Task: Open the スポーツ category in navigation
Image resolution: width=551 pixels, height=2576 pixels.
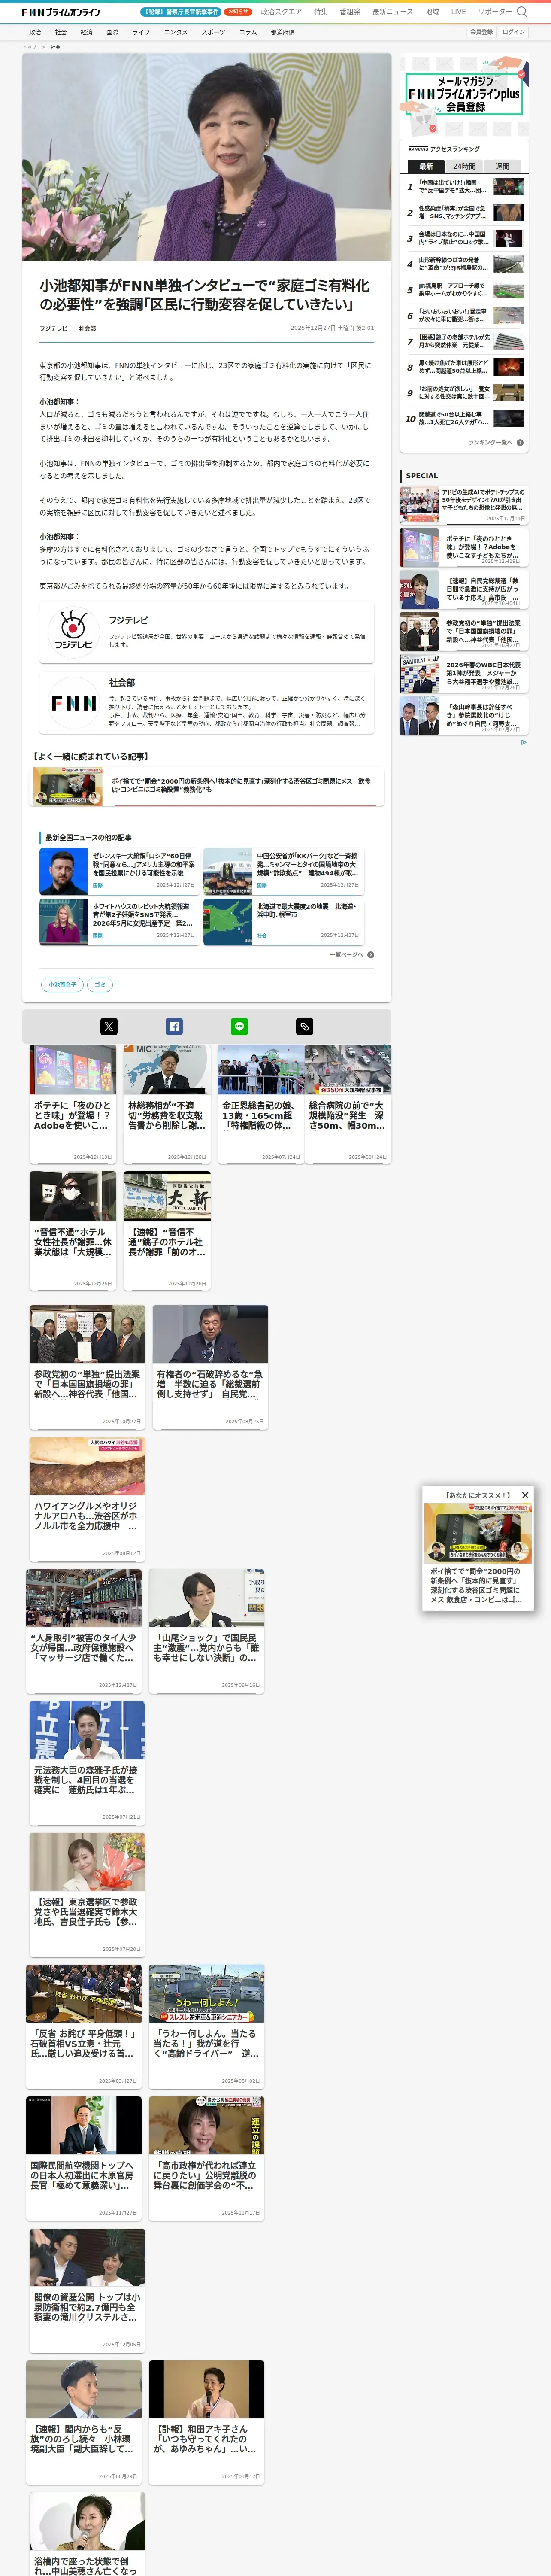Action: pyautogui.click(x=213, y=32)
